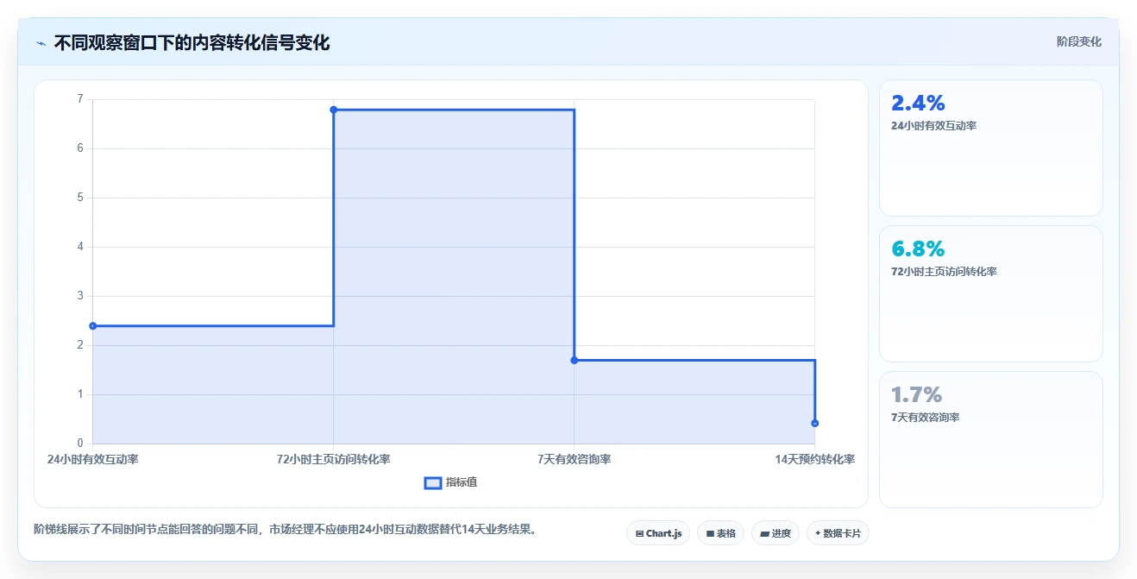Click the x-axis label 72小时主页访问转化率
Screen dimensions: 1137x579
(x=334, y=459)
